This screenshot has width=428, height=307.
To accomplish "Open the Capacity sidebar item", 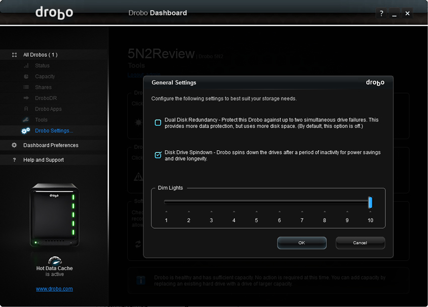I will pos(45,76).
